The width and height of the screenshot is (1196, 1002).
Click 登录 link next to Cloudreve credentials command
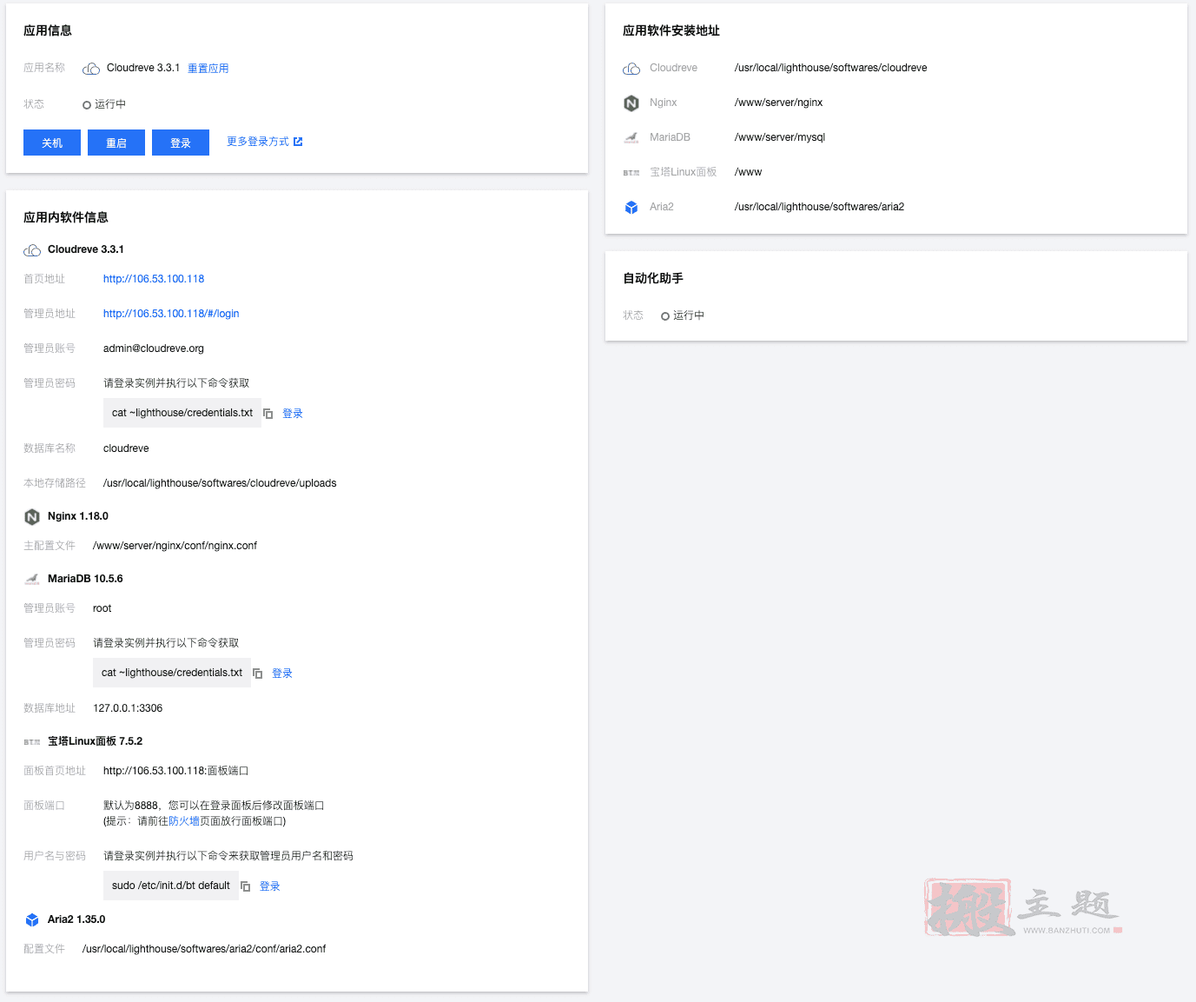click(293, 414)
